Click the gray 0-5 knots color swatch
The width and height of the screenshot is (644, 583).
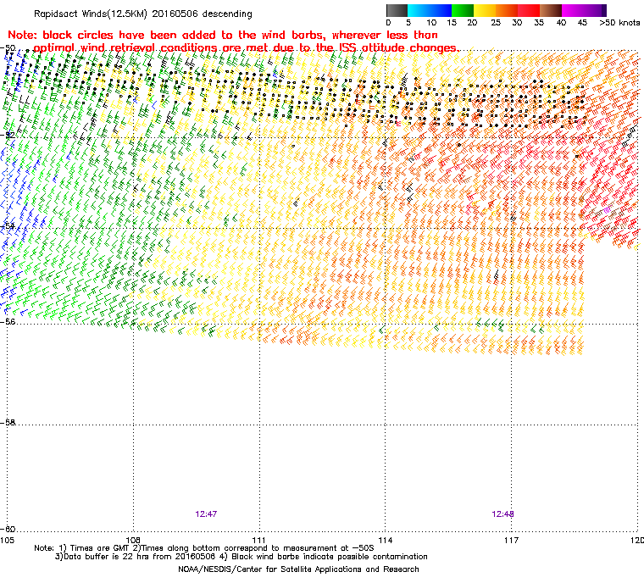(x=397, y=10)
